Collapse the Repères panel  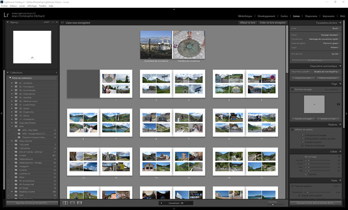pyautogui.click(x=340, y=125)
